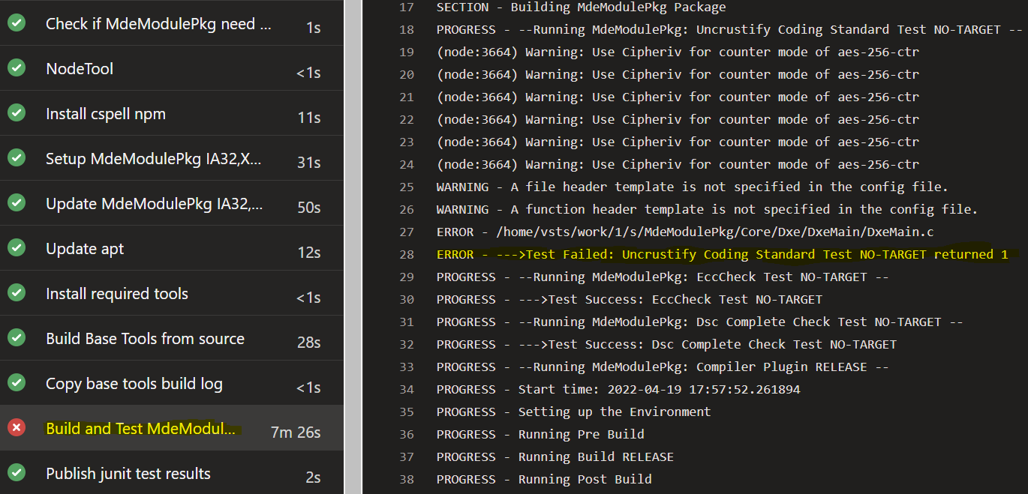This screenshot has height=494, width=1028.
Task: Open the Check if MdeModulePkg need step
Action: click(x=158, y=24)
